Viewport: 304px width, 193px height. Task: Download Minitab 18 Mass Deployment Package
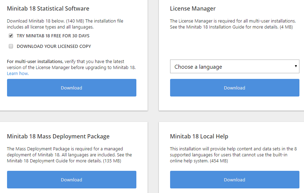72,180
